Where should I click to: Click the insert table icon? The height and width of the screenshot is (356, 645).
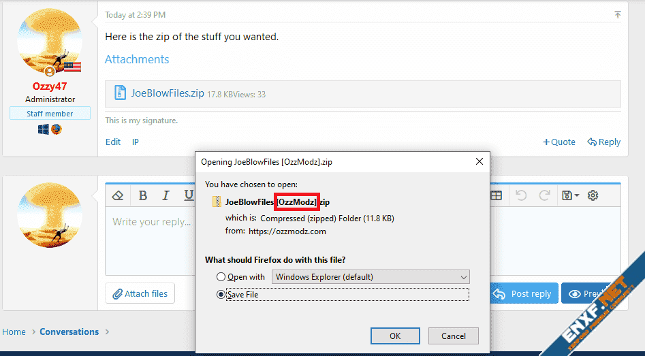coord(497,196)
